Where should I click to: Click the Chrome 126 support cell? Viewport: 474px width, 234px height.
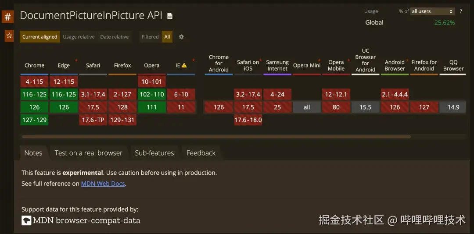click(34, 107)
